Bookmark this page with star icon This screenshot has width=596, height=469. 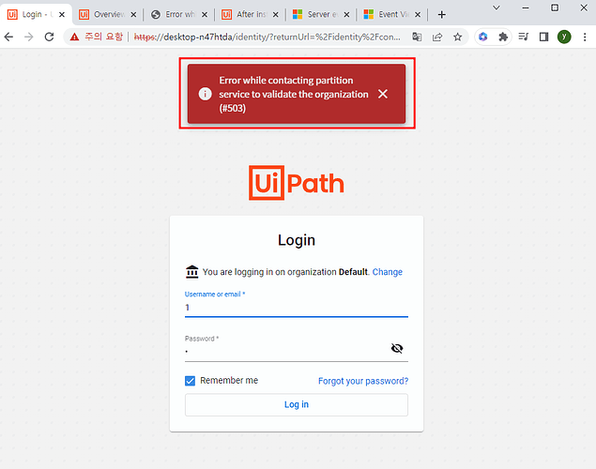[458, 37]
